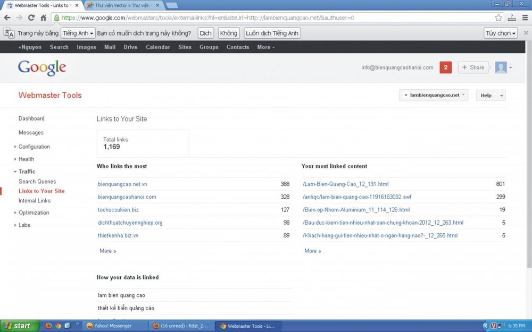This screenshot has width=532, height=332.
Task: Click the Google logo
Action: pos(42,68)
